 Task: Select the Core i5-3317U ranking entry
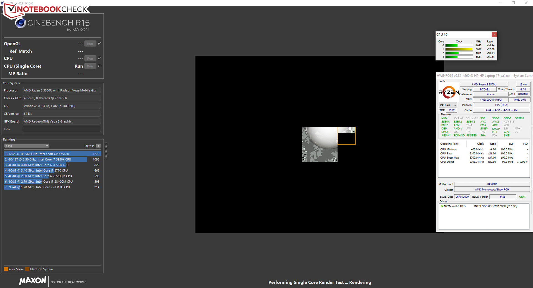coord(52,187)
